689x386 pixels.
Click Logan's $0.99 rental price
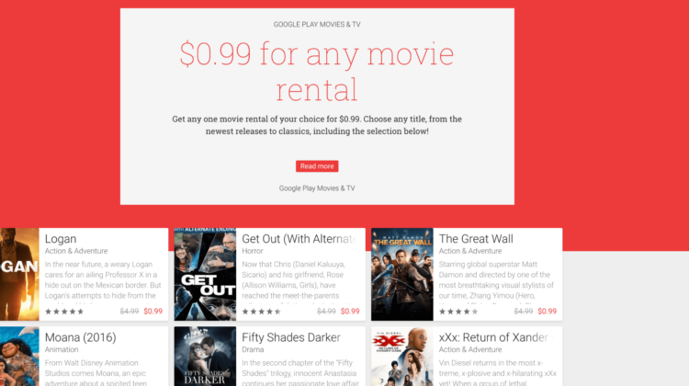pyautogui.click(x=152, y=312)
